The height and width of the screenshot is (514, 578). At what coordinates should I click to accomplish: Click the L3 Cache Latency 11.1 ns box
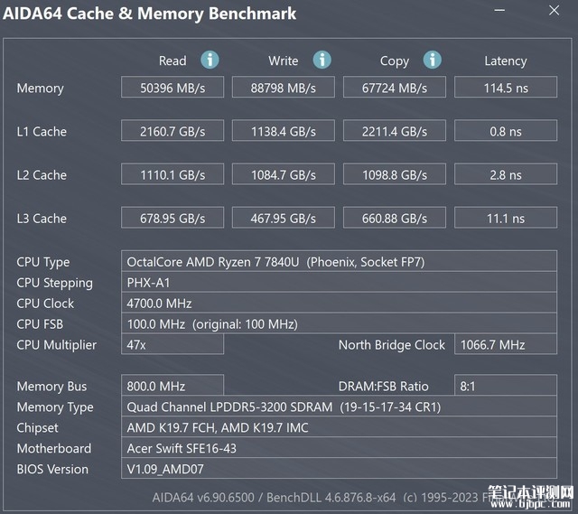tap(506, 218)
